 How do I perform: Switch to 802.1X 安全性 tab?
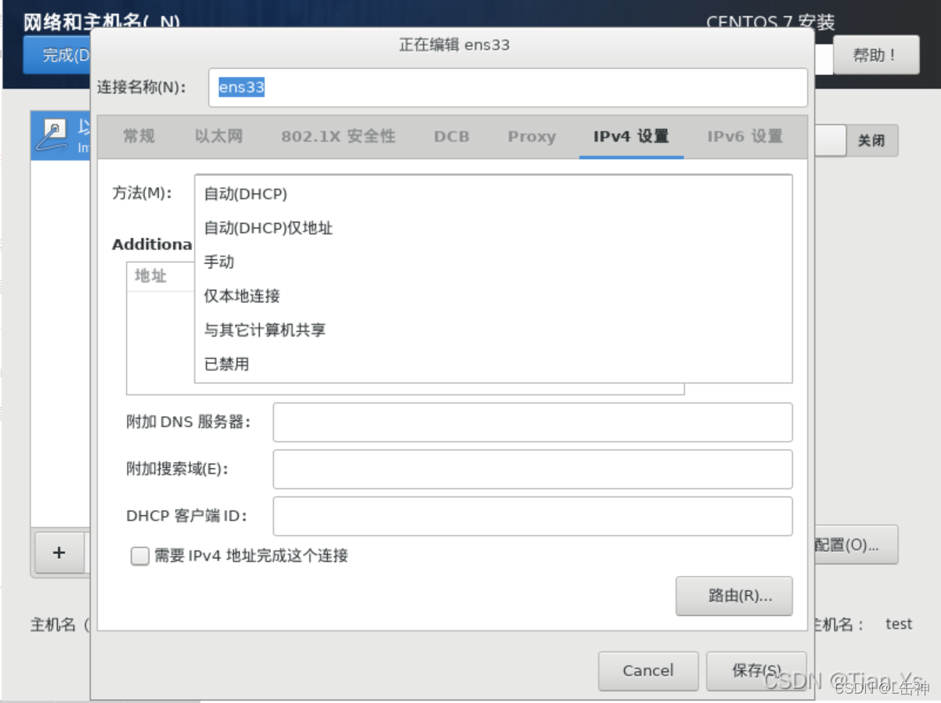[x=338, y=136]
